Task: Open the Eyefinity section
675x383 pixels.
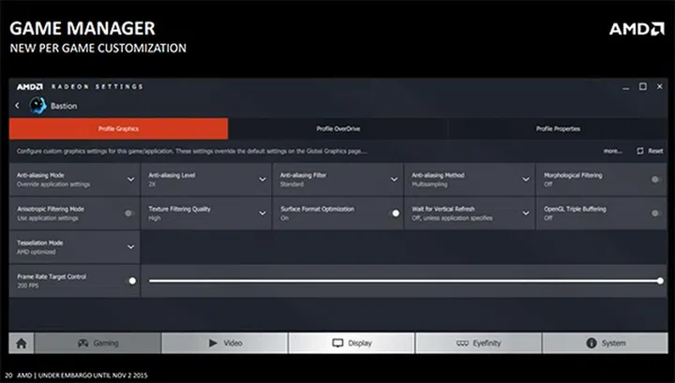Action: coord(478,343)
